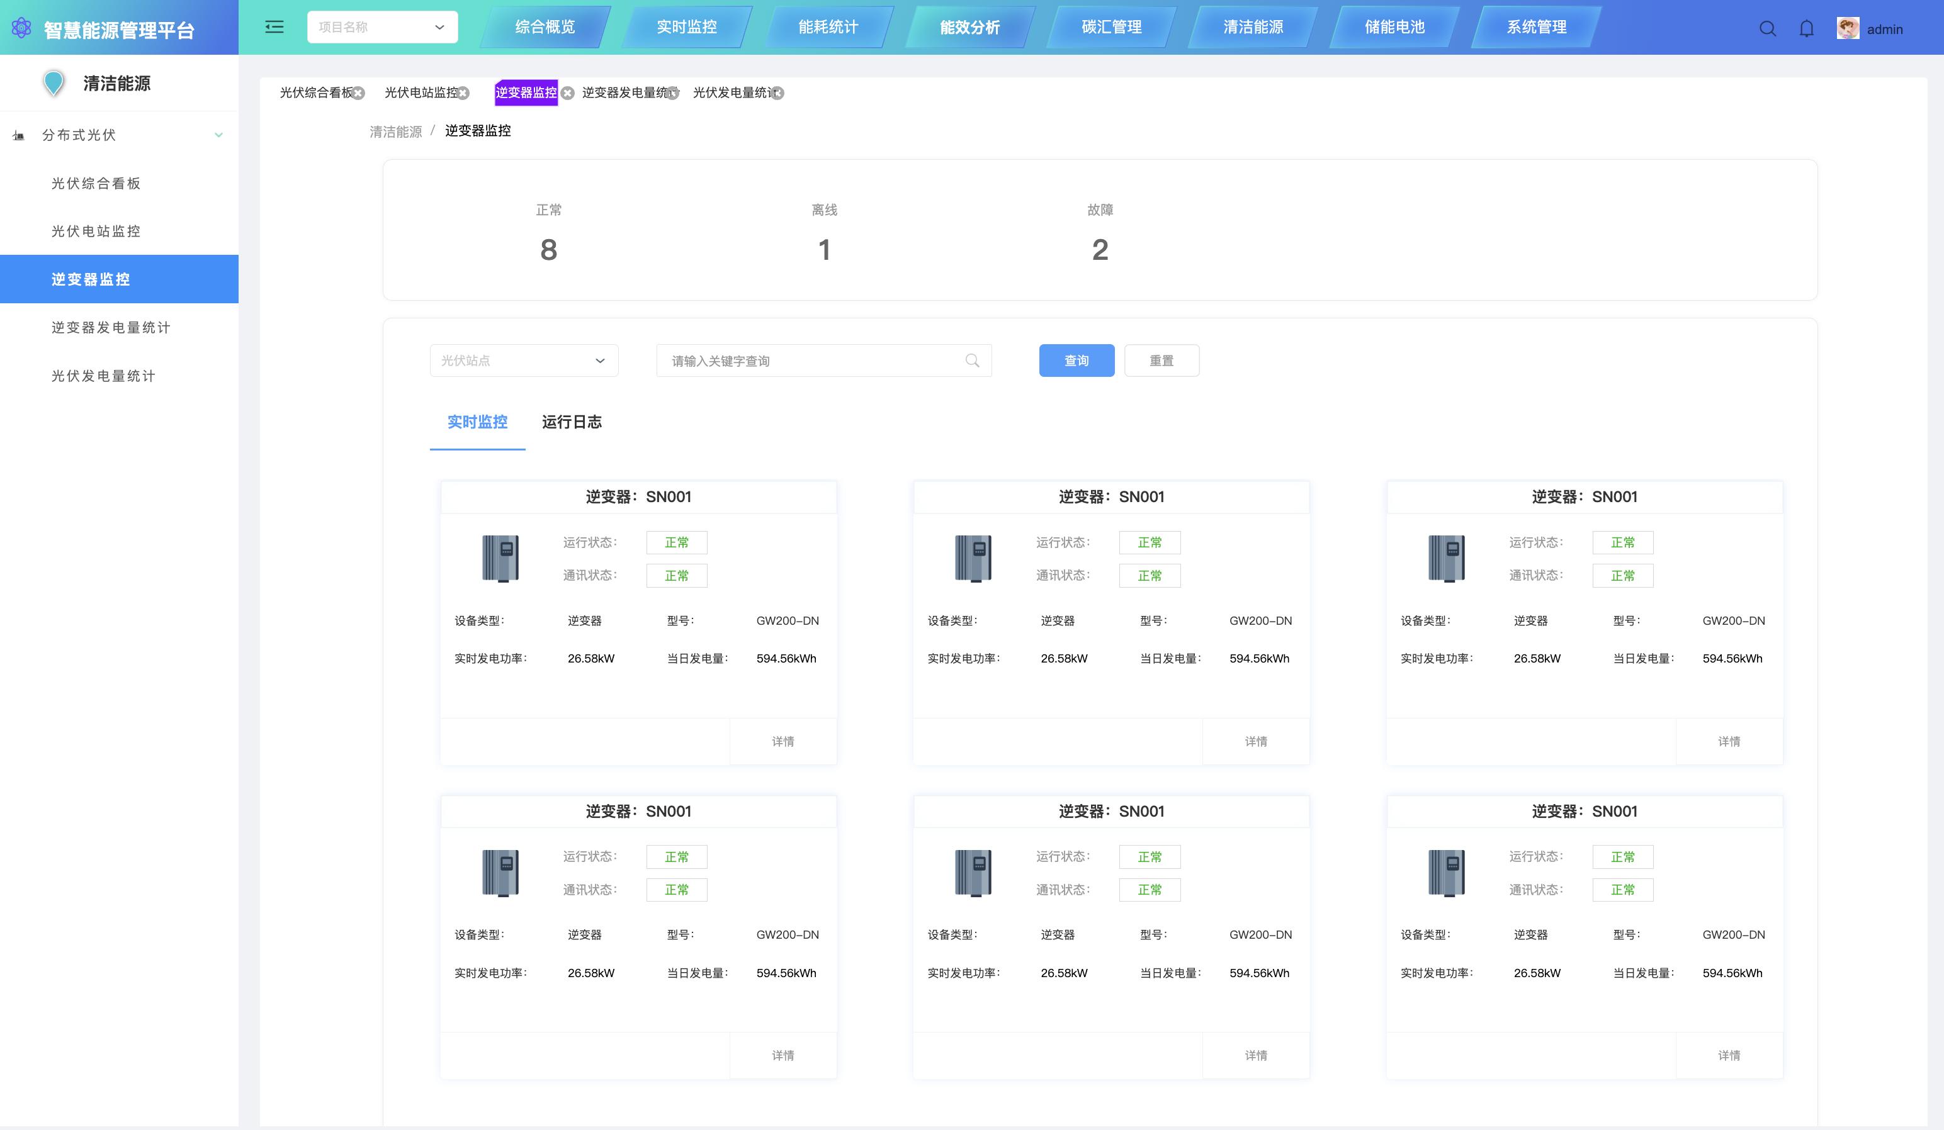Close the 光伏综合看板 tab

point(359,93)
